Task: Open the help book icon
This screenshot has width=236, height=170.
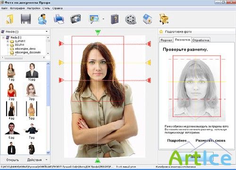Action: (x=115, y=19)
